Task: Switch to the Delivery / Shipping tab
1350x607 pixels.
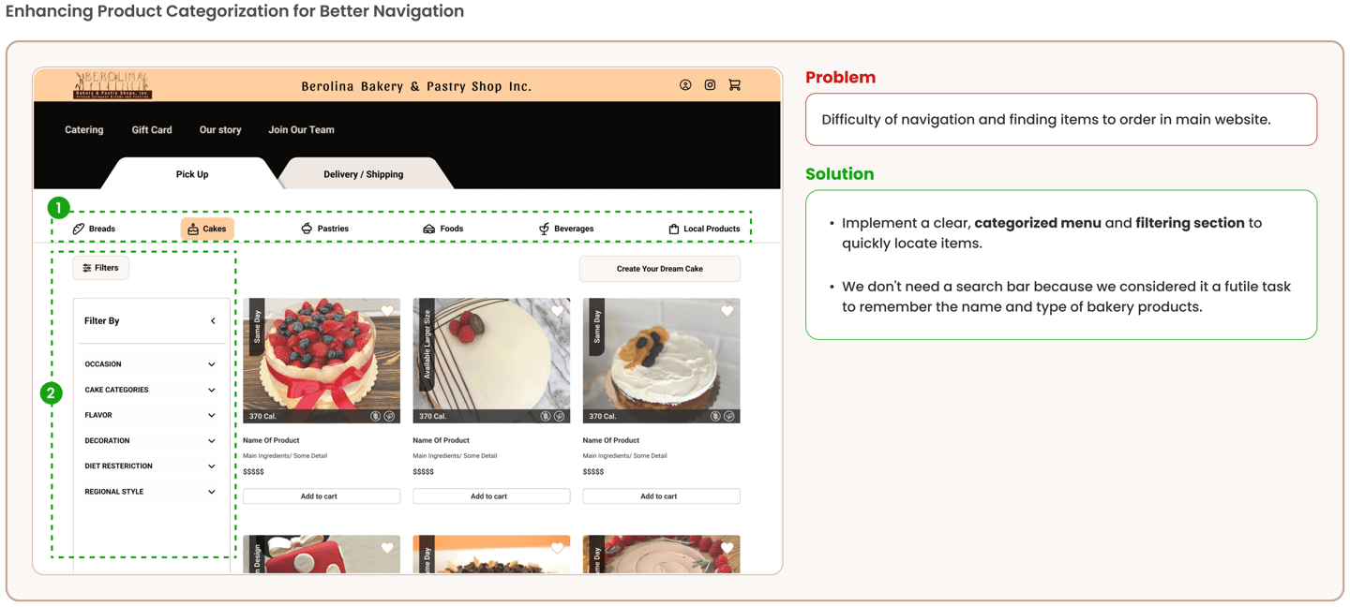Action: 364,174
